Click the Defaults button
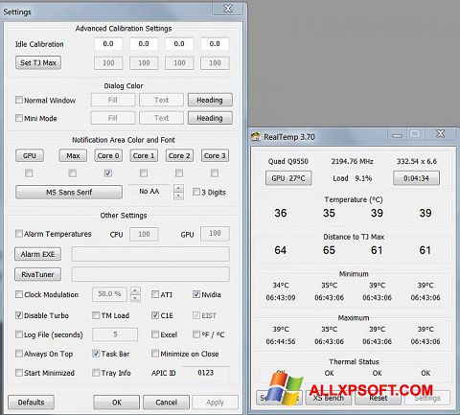The height and width of the screenshot is (415, 460). [31, 403]
